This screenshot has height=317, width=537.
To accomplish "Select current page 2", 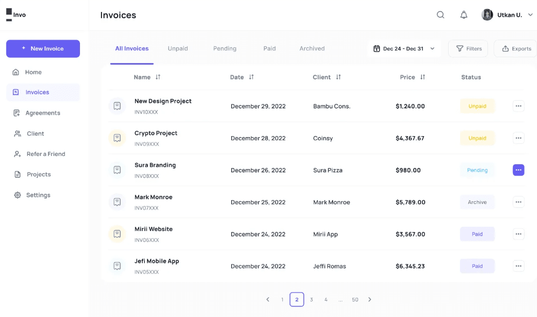I will pyautogui.click(x=296, y=300).
